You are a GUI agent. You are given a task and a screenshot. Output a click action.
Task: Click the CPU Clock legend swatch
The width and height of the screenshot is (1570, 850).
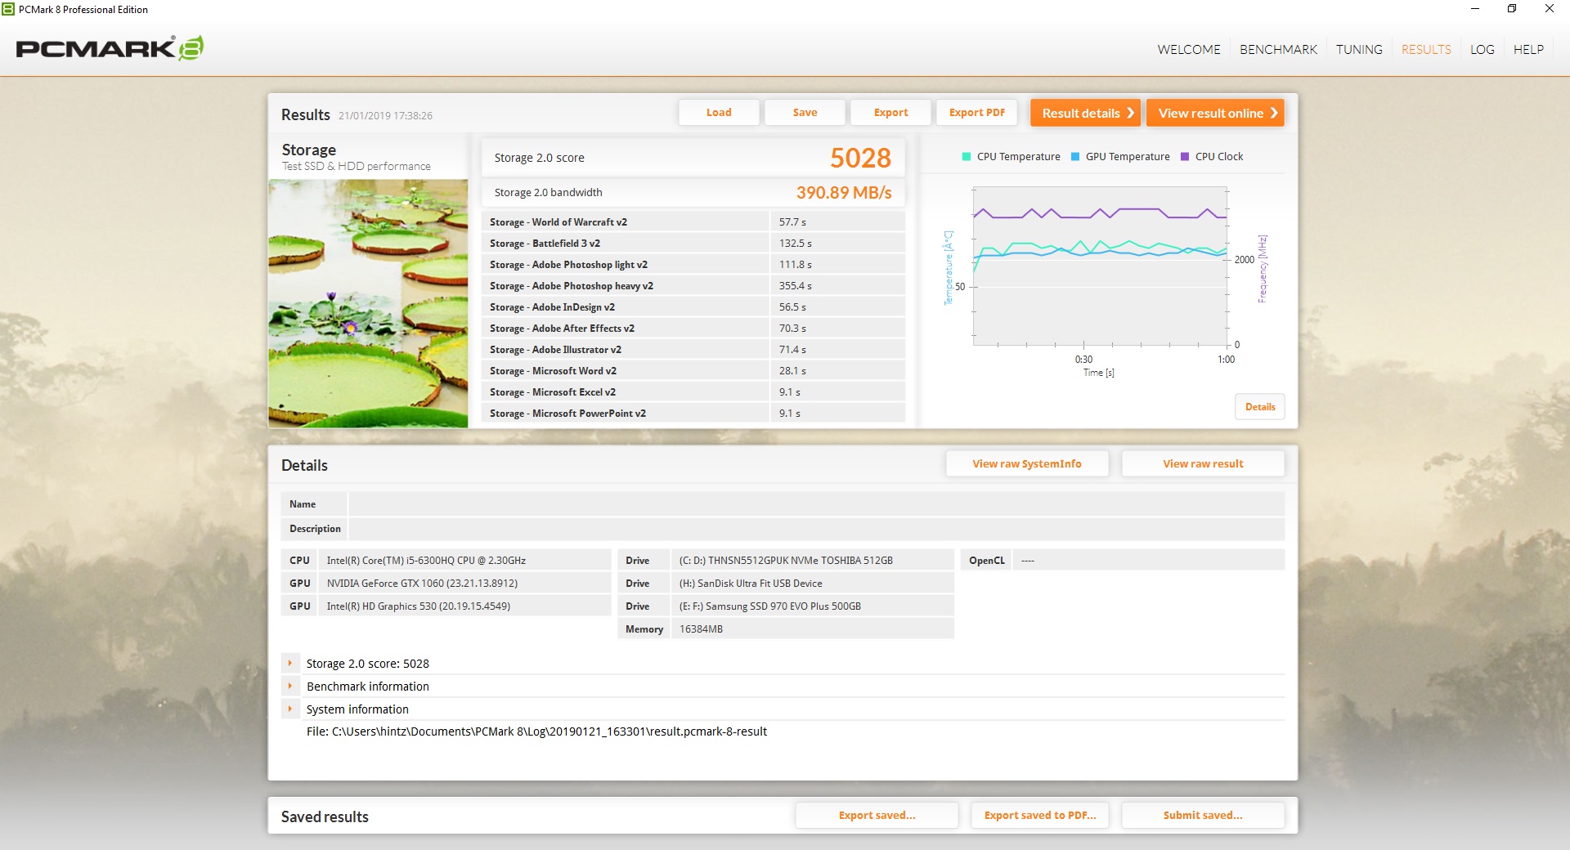click(x=1185, y=157)
